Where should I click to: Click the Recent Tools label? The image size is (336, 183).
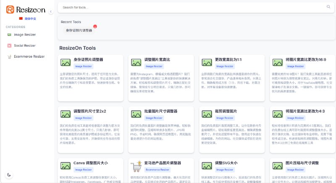tap(71, 22)
